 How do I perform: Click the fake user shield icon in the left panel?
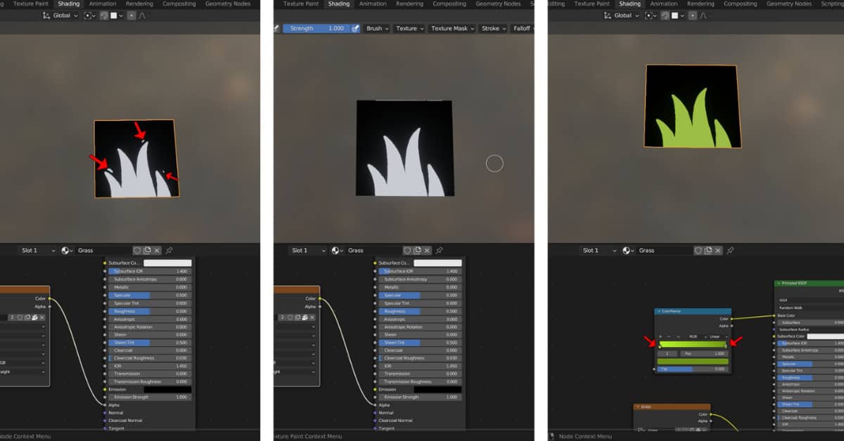pyautogui.click(x=137, y=250)
